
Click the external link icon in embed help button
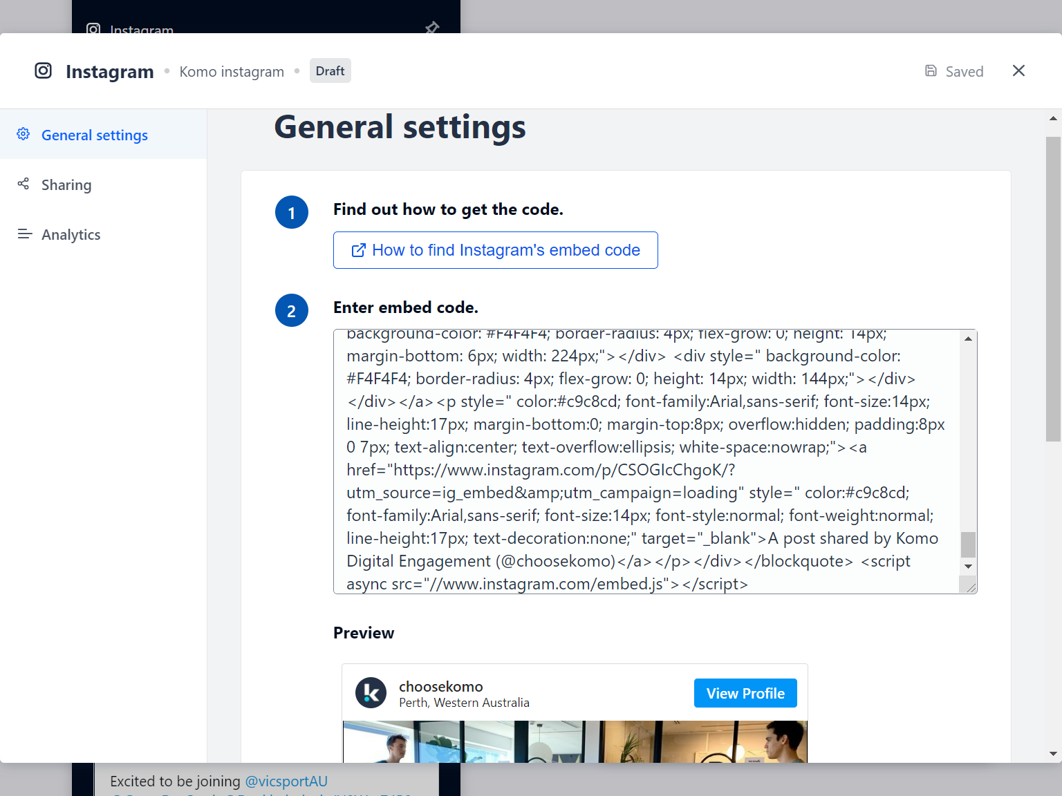click(358, 250)
